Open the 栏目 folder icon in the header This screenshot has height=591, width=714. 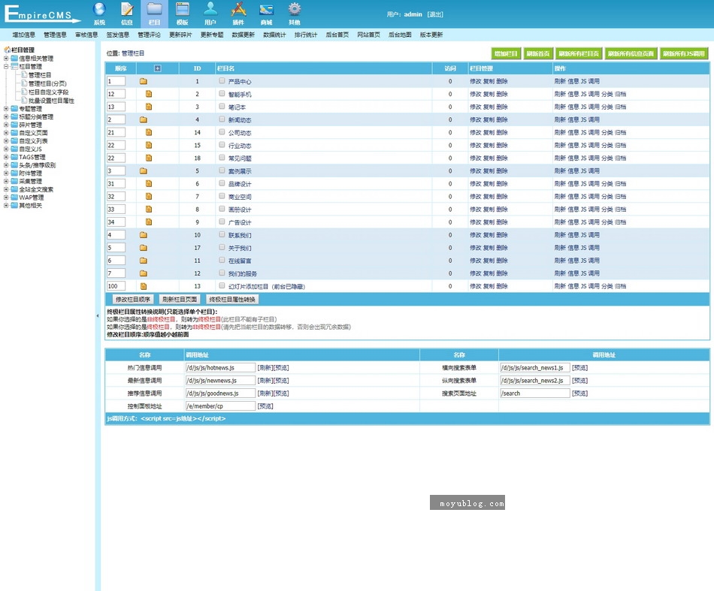(x=154, y=9)
